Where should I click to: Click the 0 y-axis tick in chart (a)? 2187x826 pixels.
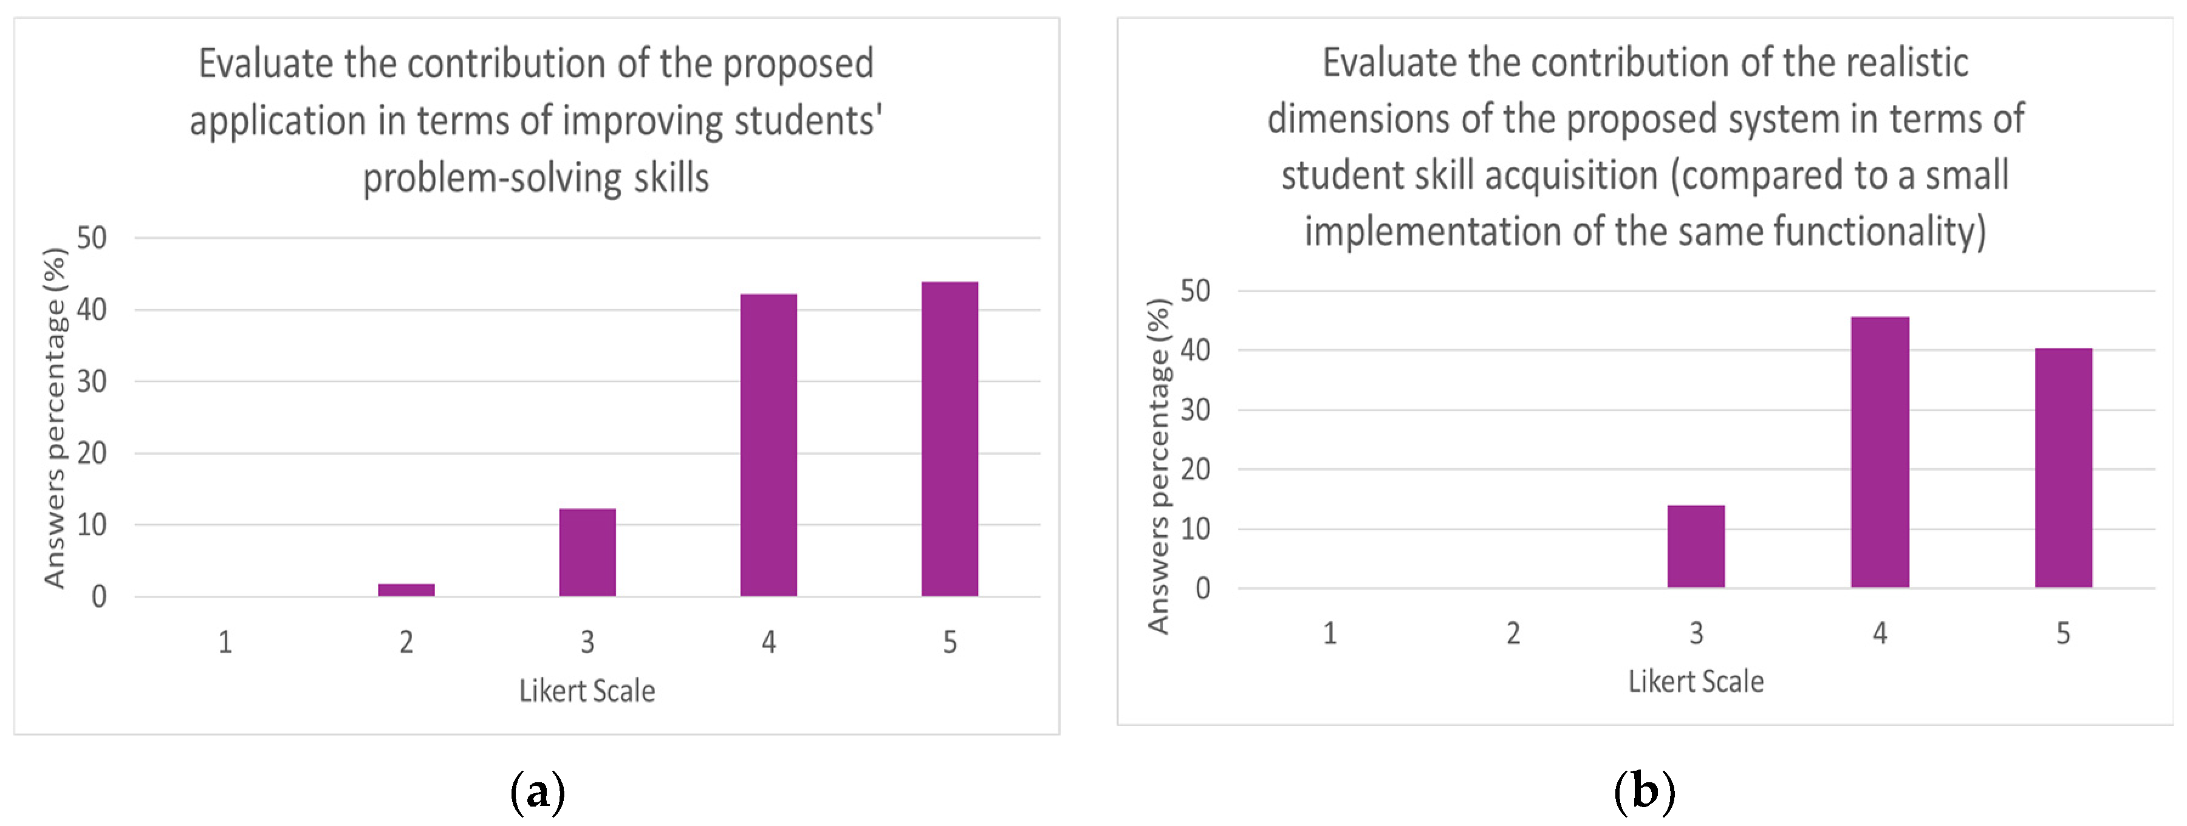click(x=100, y=597)
